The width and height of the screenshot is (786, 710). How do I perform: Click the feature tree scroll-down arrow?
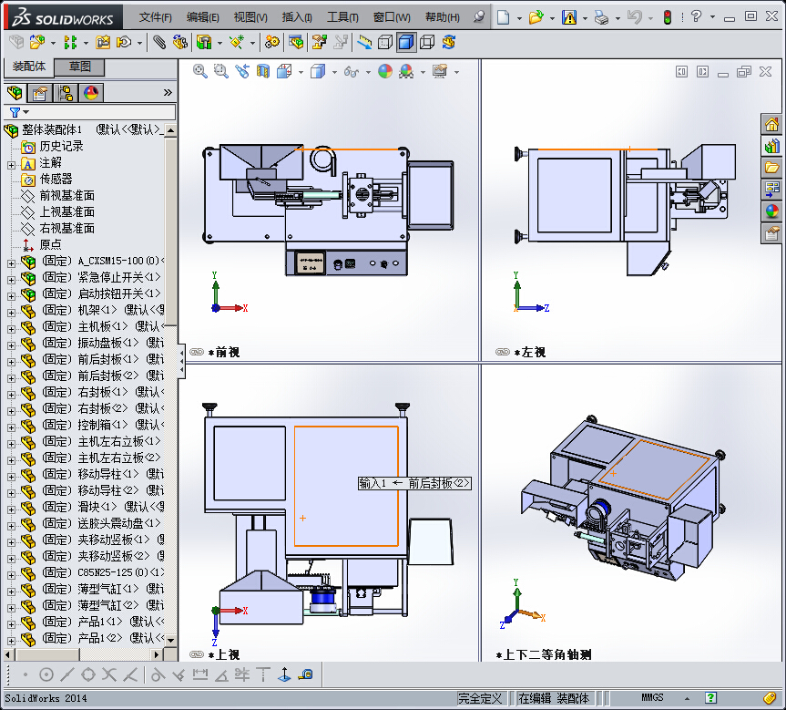[x=171, y=640]
